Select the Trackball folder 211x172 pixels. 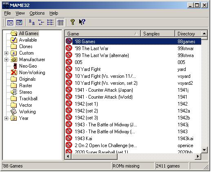pos(28,99)
